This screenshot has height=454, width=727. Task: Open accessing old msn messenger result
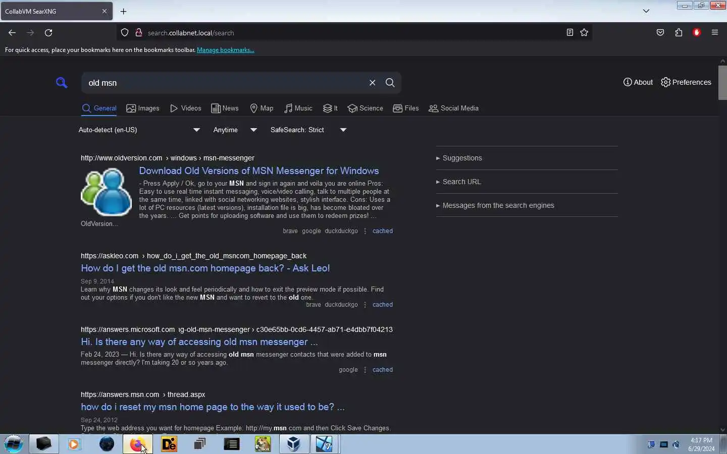(x=199, y=342)
